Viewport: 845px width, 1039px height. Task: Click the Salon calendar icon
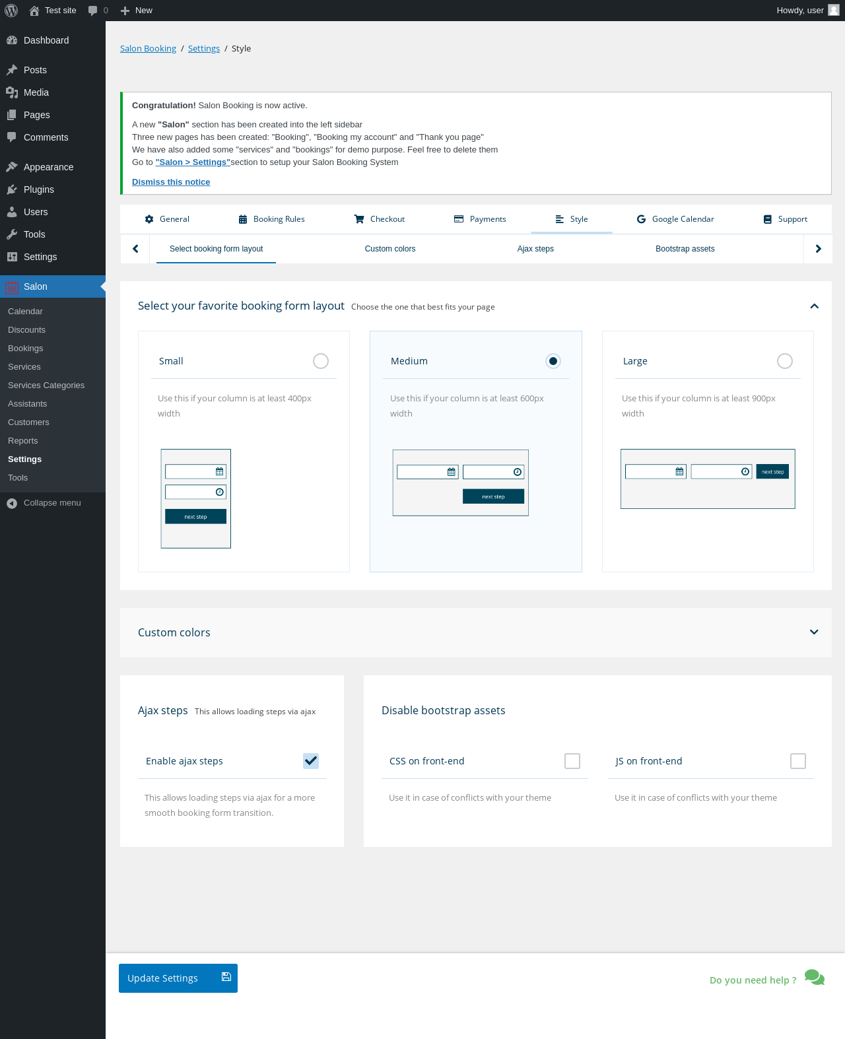click(12, 286)
